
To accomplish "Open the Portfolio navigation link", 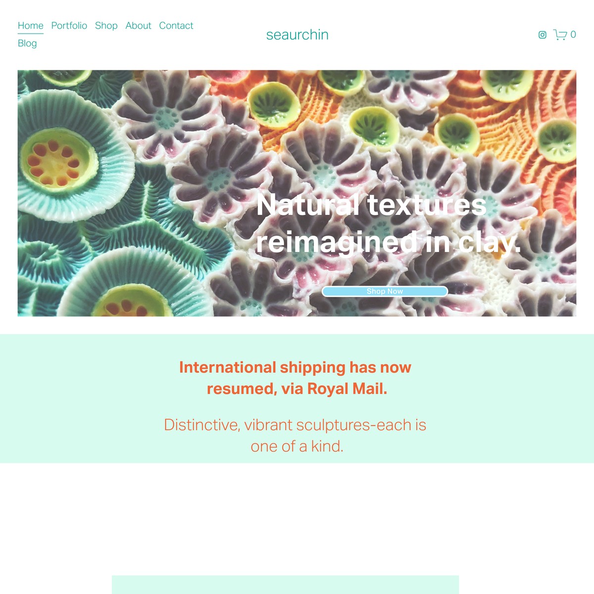I will 69,26.
